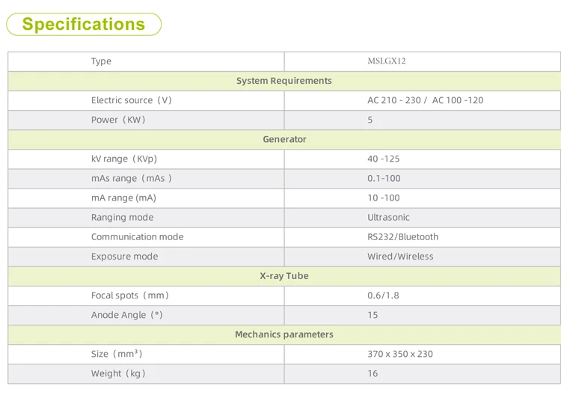Click the Type row label
The image size is (561, 395).
tap(101, 61)
